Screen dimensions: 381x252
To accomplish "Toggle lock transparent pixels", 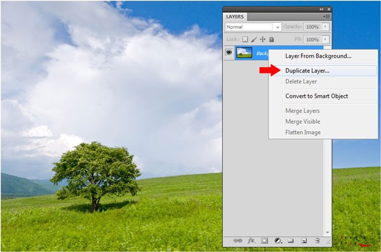I will 245,39.
